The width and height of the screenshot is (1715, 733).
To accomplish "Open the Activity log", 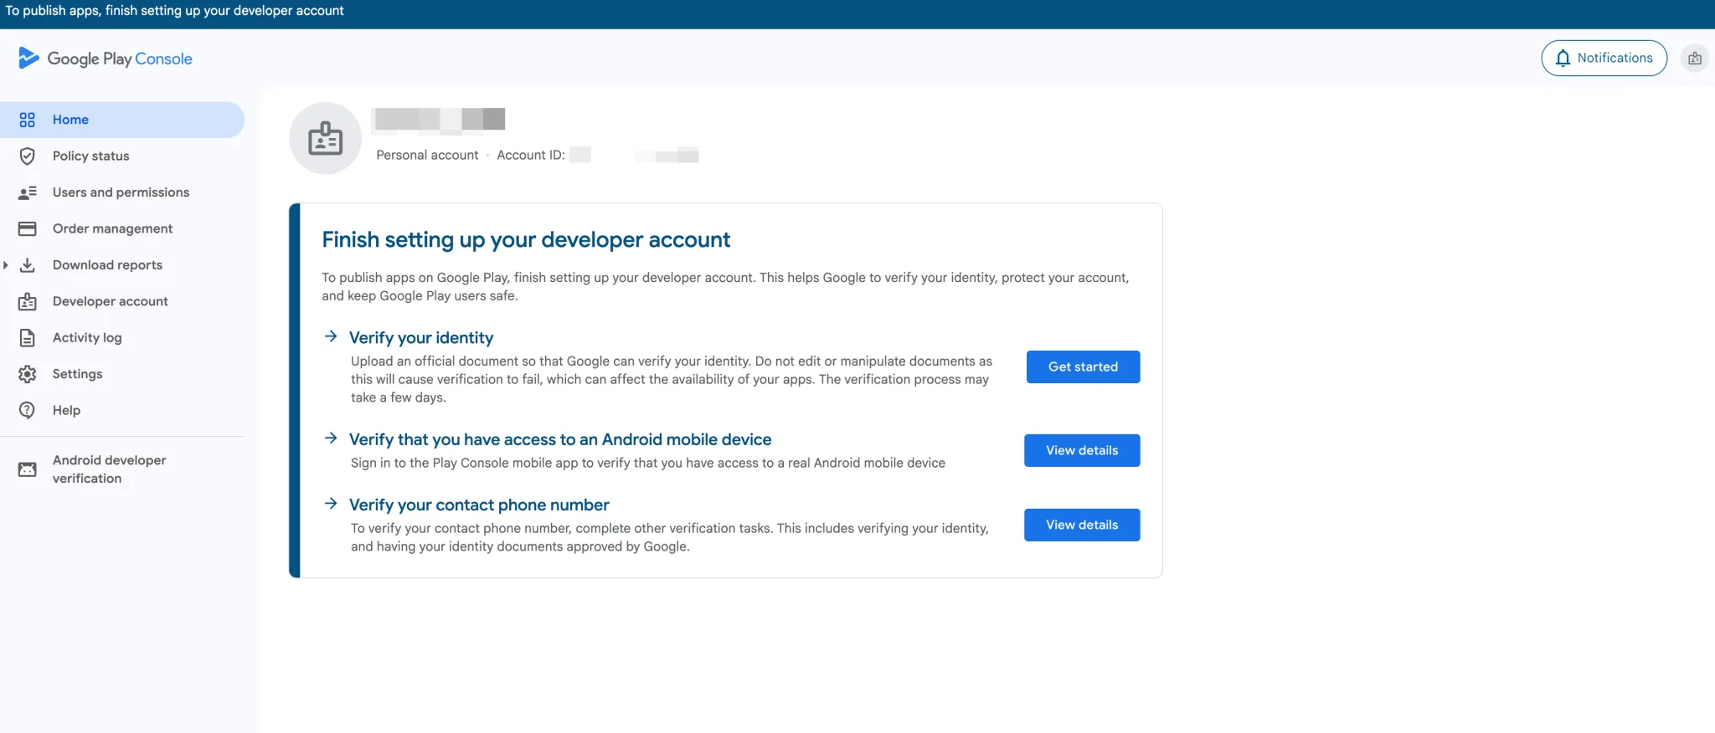I will pos(122,338).
